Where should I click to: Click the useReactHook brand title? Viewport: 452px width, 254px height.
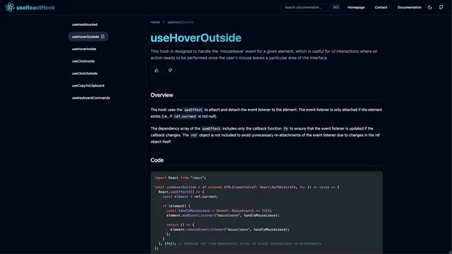(36, 8)
